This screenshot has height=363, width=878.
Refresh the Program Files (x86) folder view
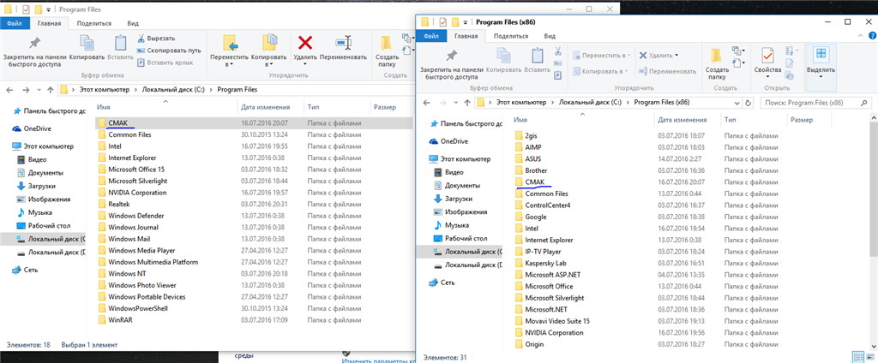pos(749,103)
